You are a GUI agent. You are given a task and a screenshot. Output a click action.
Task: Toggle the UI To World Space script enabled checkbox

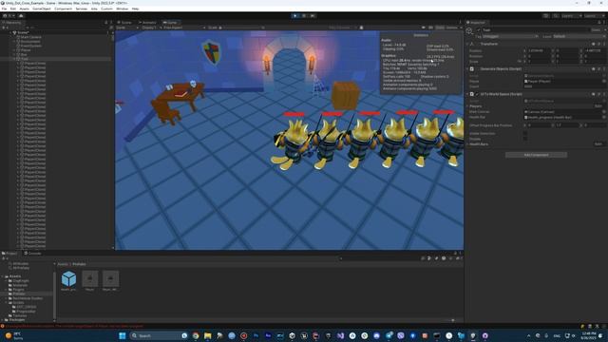pyautogui.click(x=477, y=94)
